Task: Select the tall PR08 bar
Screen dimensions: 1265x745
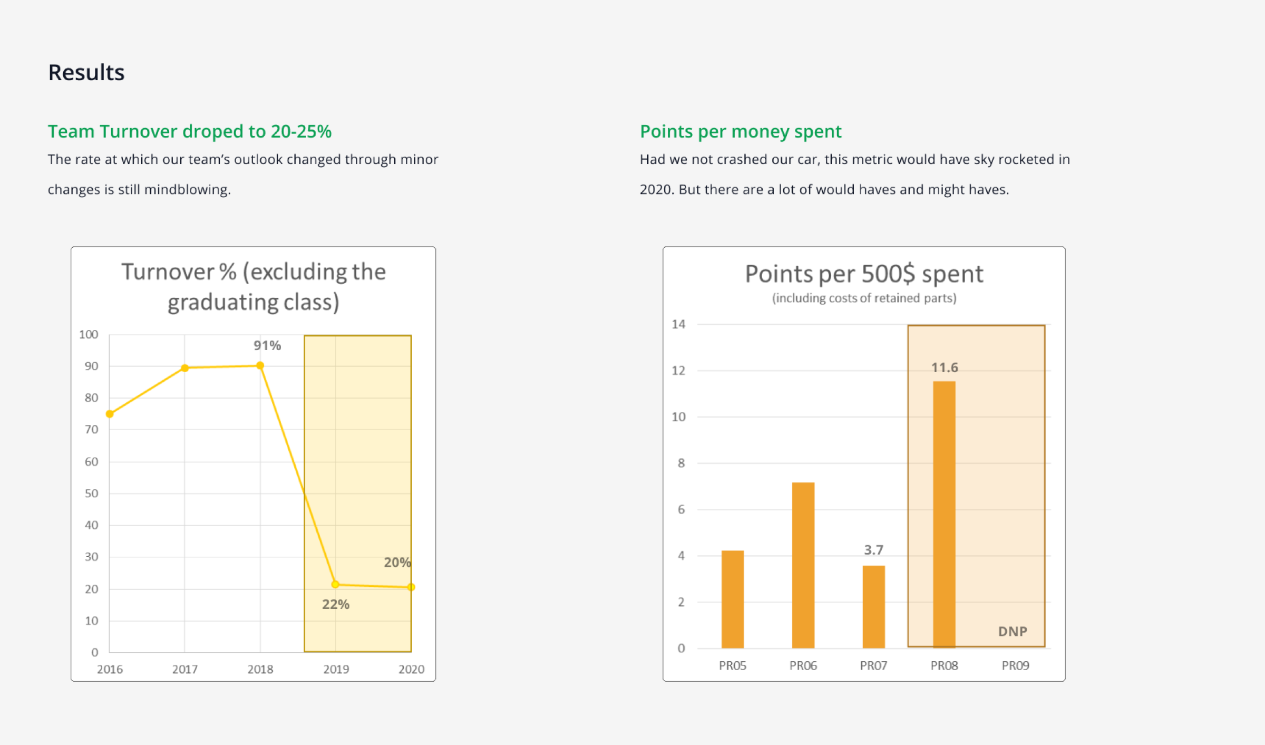Action: (944, 514)
